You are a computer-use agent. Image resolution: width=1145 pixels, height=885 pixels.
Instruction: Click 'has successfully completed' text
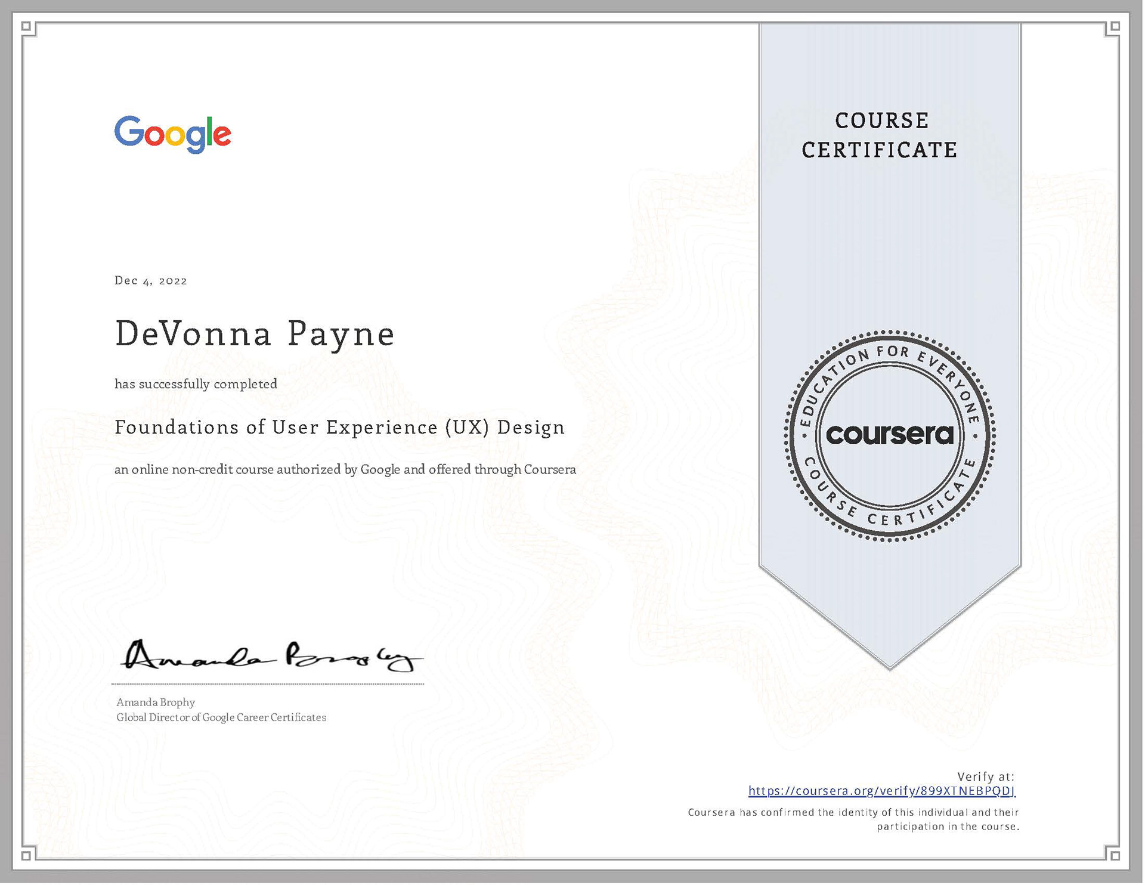point(196,384)
